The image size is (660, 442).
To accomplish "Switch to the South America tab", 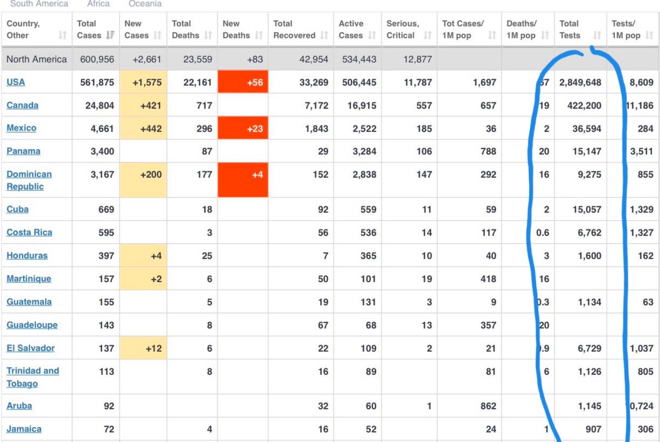I will [x=39, y=4].
